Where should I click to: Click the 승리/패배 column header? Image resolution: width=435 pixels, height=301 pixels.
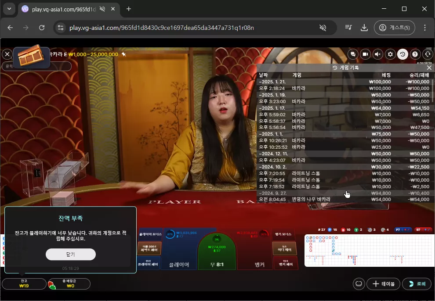[x=419, y=75]
